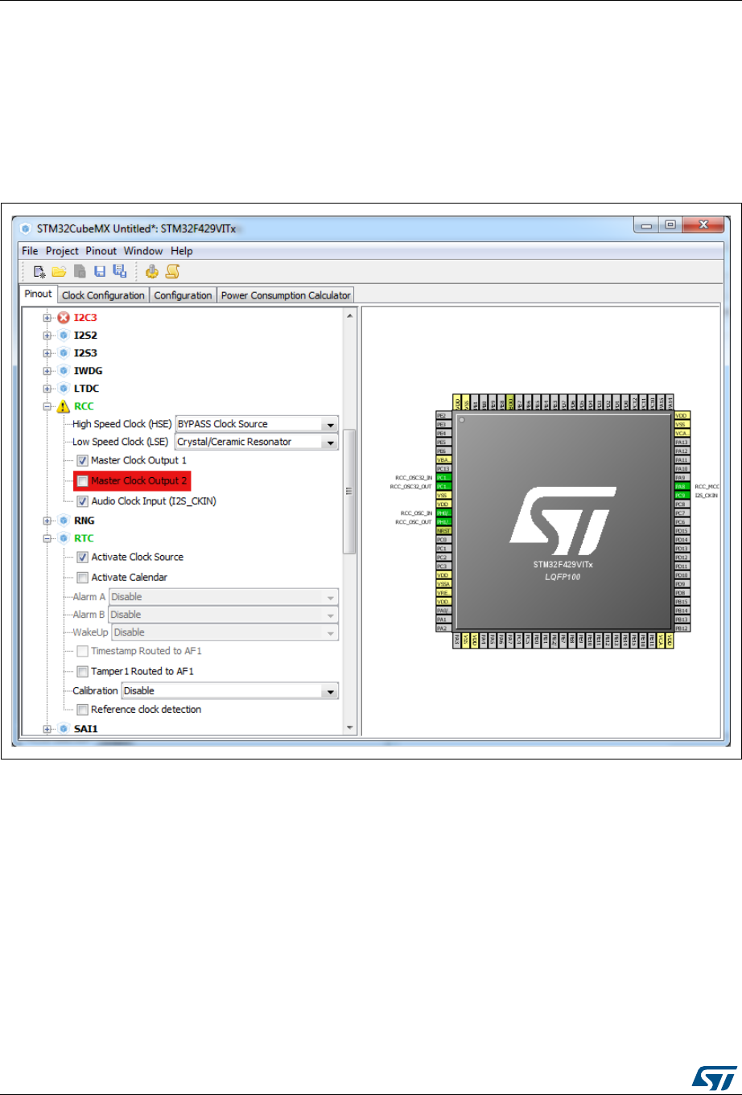The height and width of the screenshot is (1095, 742).
Task: Click the New Project toolbar icon
Action: [x=39, y=272]
